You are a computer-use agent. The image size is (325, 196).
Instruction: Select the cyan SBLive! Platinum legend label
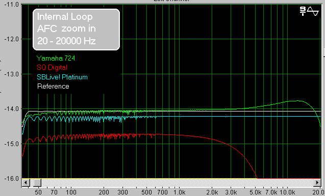pos(62,77)
